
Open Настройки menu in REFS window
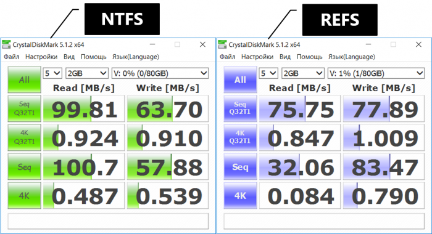pos(257,57)
